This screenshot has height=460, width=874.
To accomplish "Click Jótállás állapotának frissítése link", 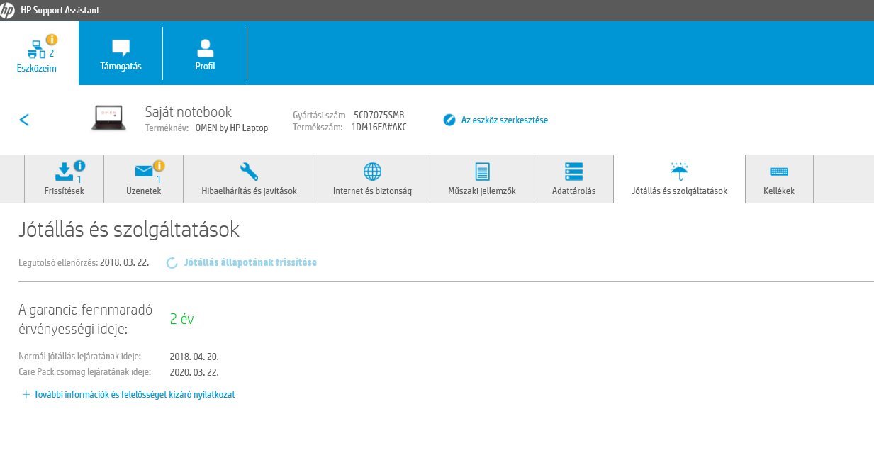I will 250,262.
